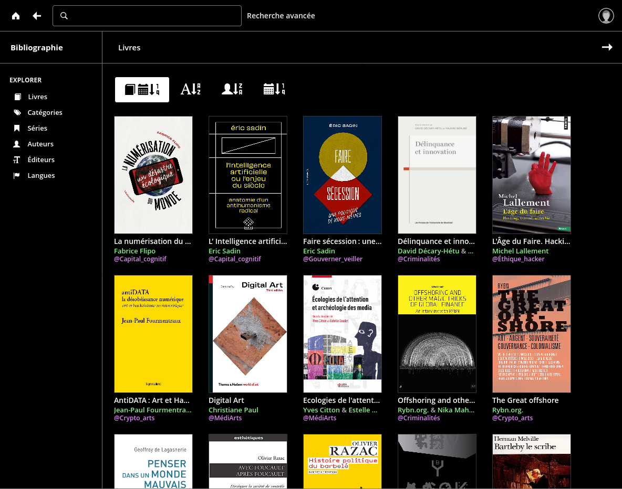This screenshot has height=489, width=622.
Task: Sort books by author name
Action: coord(232,90)
